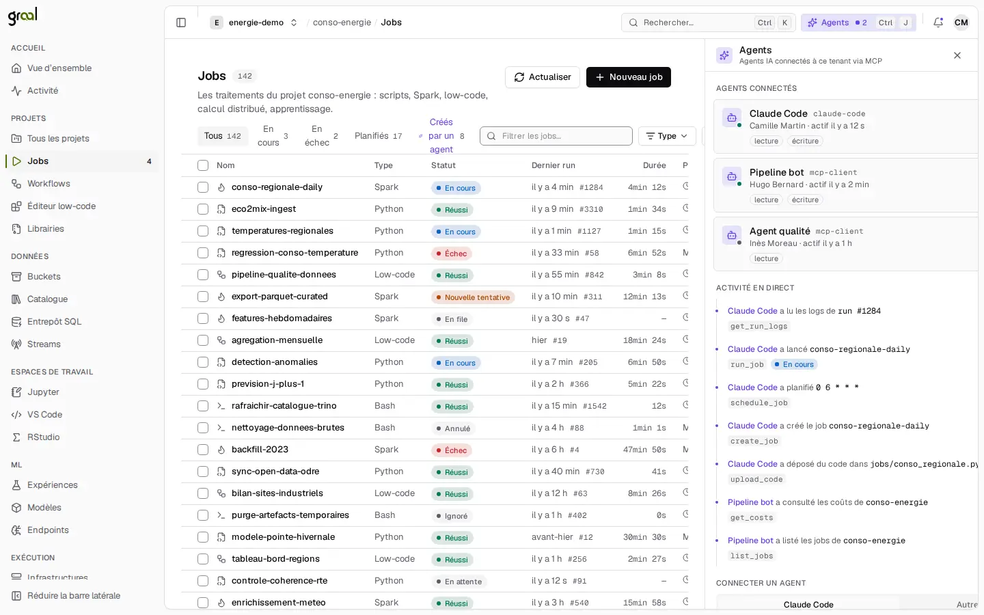The height and width of the screenshot is (615, 984).
Task: Check the temperatures-regionales row checkbox
Action: 203,231
